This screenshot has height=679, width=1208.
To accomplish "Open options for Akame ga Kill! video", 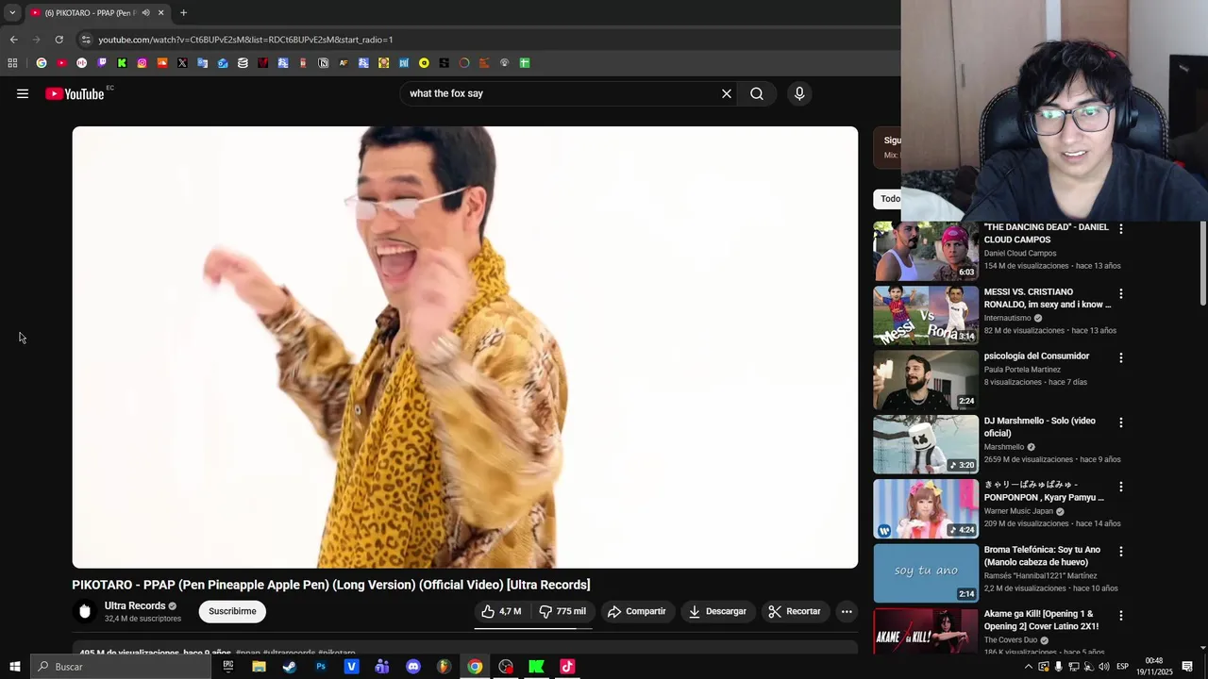I will click(1121, 615).
